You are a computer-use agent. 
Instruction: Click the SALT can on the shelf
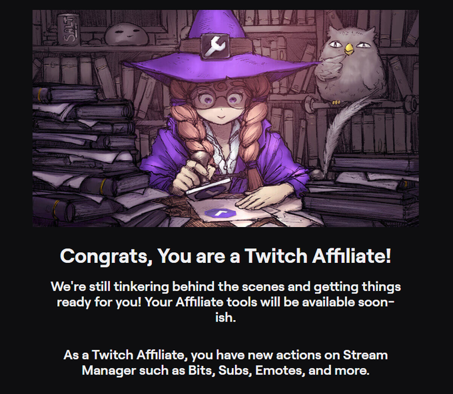[69, 29]
